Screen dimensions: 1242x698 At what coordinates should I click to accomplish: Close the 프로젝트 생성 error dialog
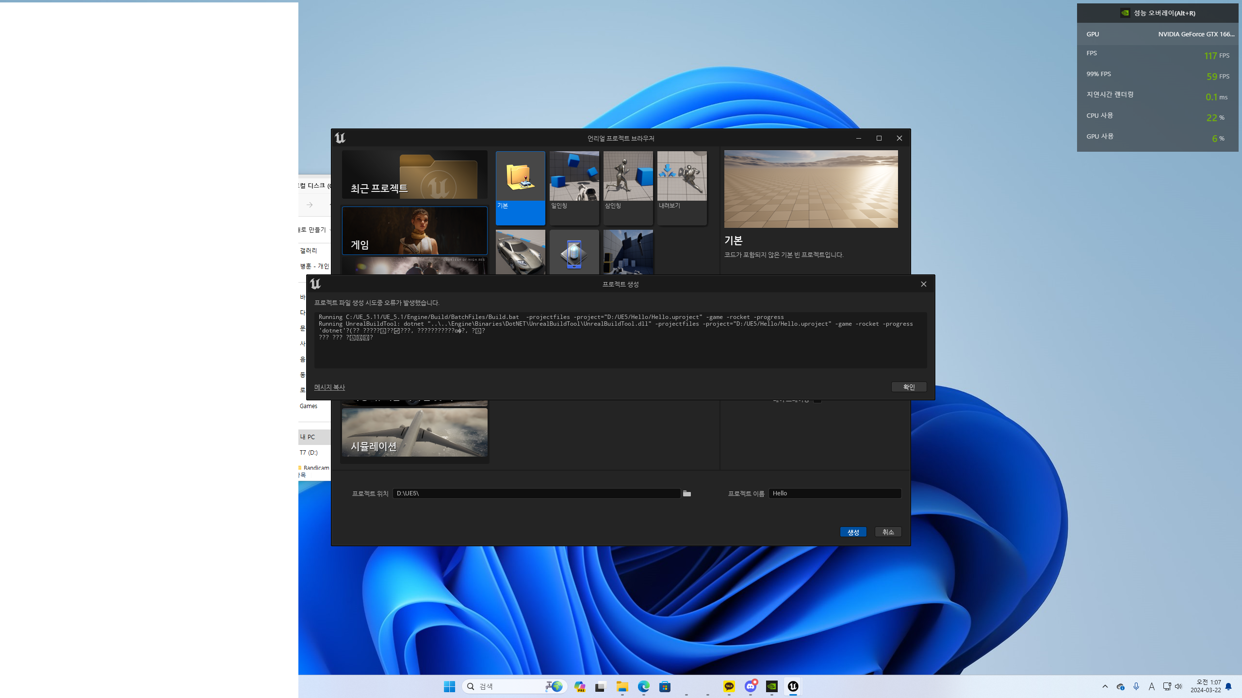[x=923, y=284]
